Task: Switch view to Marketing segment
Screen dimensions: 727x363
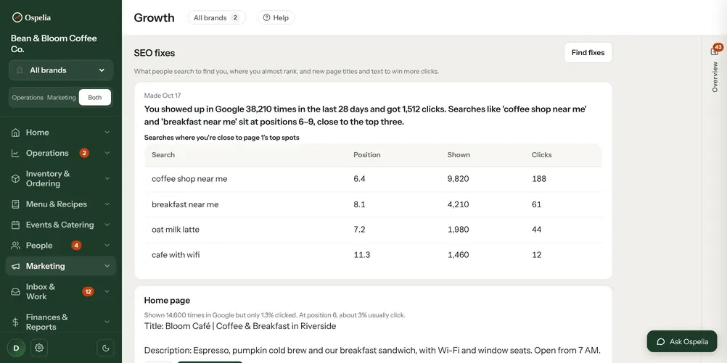Action: click(61, 98)
